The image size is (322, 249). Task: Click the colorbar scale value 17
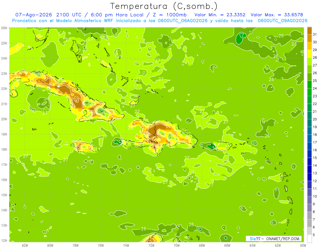(315, 142)
